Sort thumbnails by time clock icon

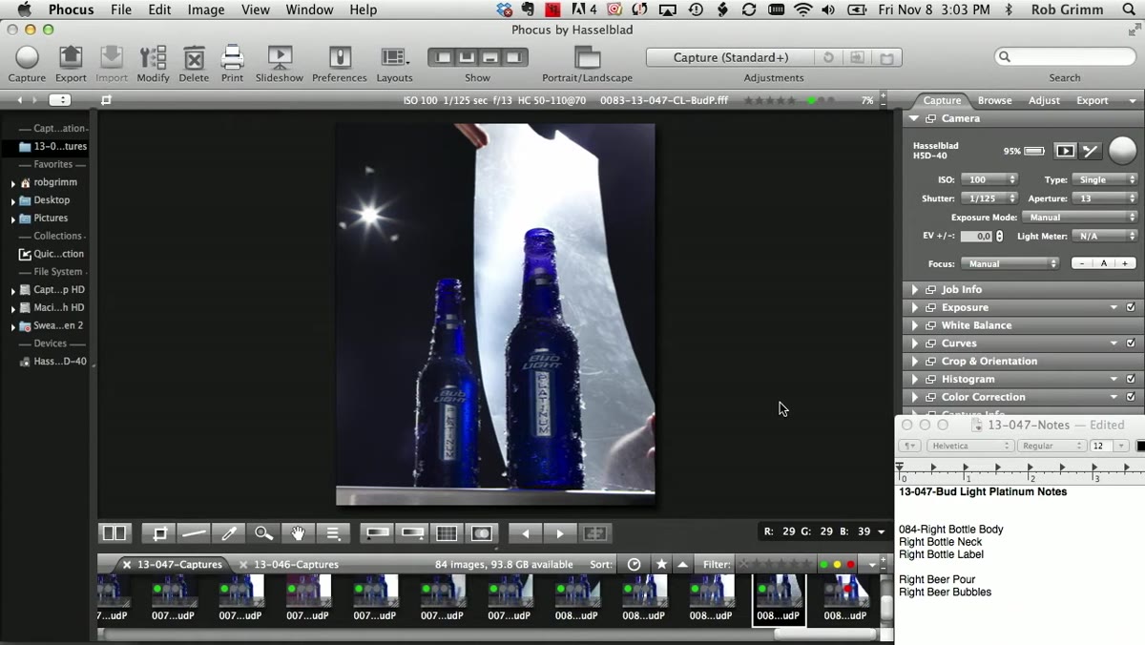(x=634, y=565)
